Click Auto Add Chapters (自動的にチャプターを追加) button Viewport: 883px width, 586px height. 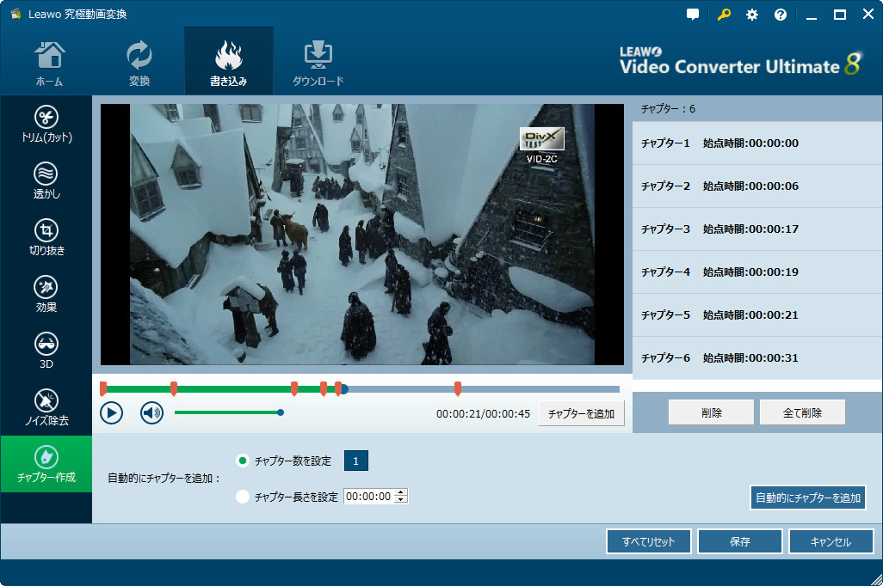point(808,497)
